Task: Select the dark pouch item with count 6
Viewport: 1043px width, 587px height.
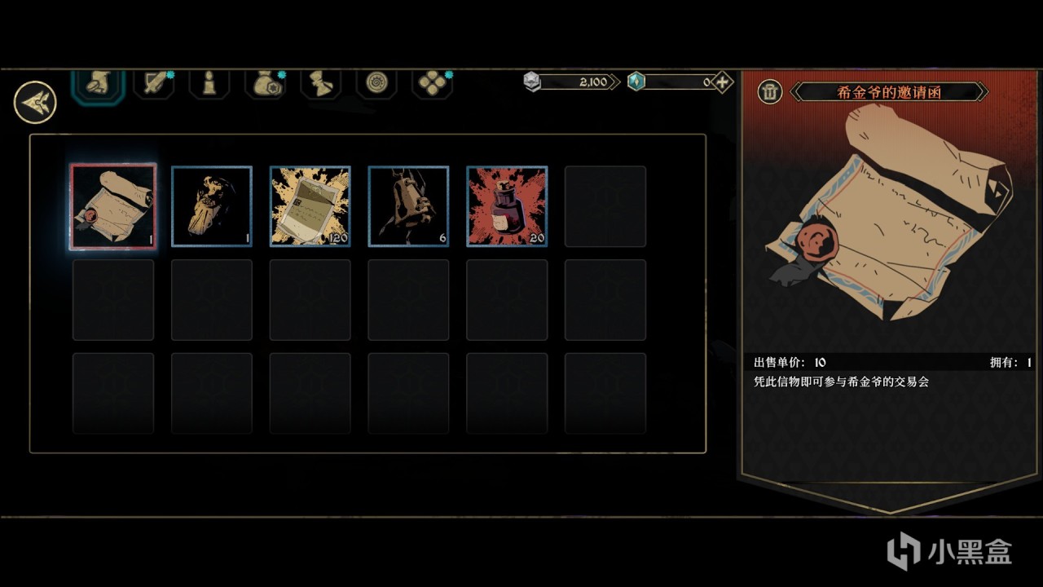Action: (x=408, y=206)
